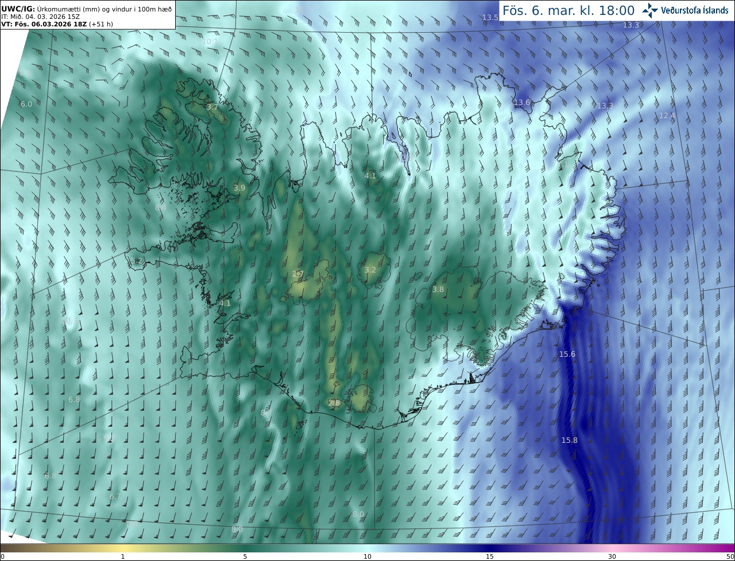Screen dimensions: 735x561
Task: Click the 5.2 value label
Action: tap(136, 260)
